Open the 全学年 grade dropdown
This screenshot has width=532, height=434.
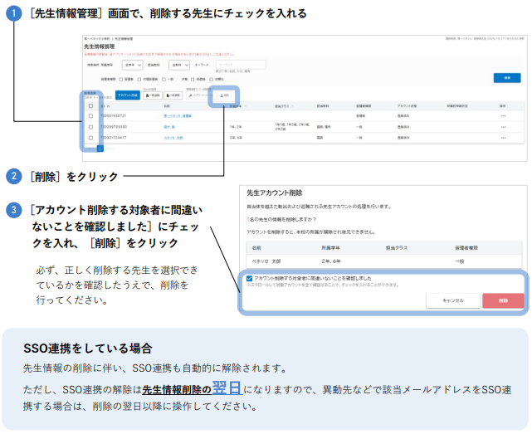pyautogui.click(x=132, y=65)
